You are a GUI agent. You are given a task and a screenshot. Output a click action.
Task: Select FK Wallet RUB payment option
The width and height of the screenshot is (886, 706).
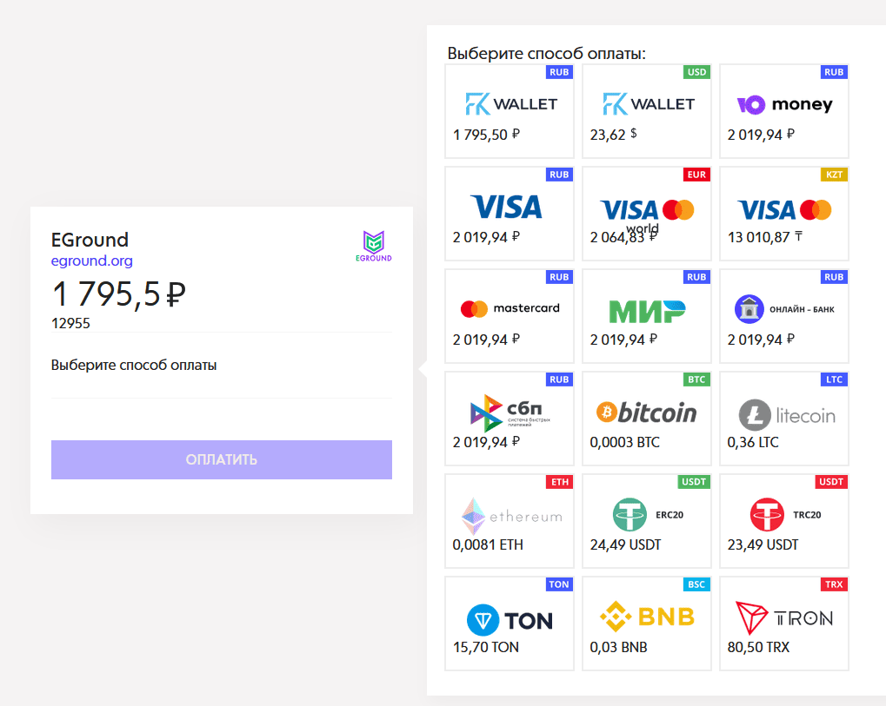pyautogui.click(x=510, y=111)
